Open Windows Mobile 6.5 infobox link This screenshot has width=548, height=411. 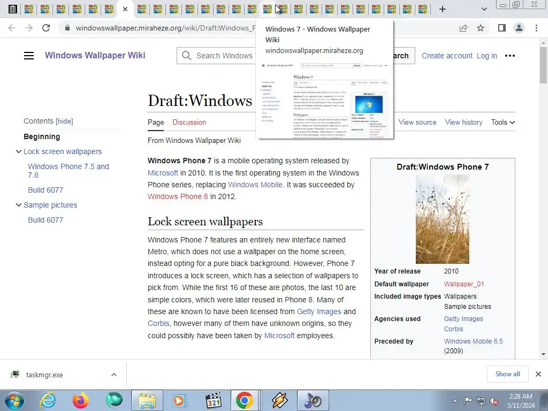click(x=473, y=341)
